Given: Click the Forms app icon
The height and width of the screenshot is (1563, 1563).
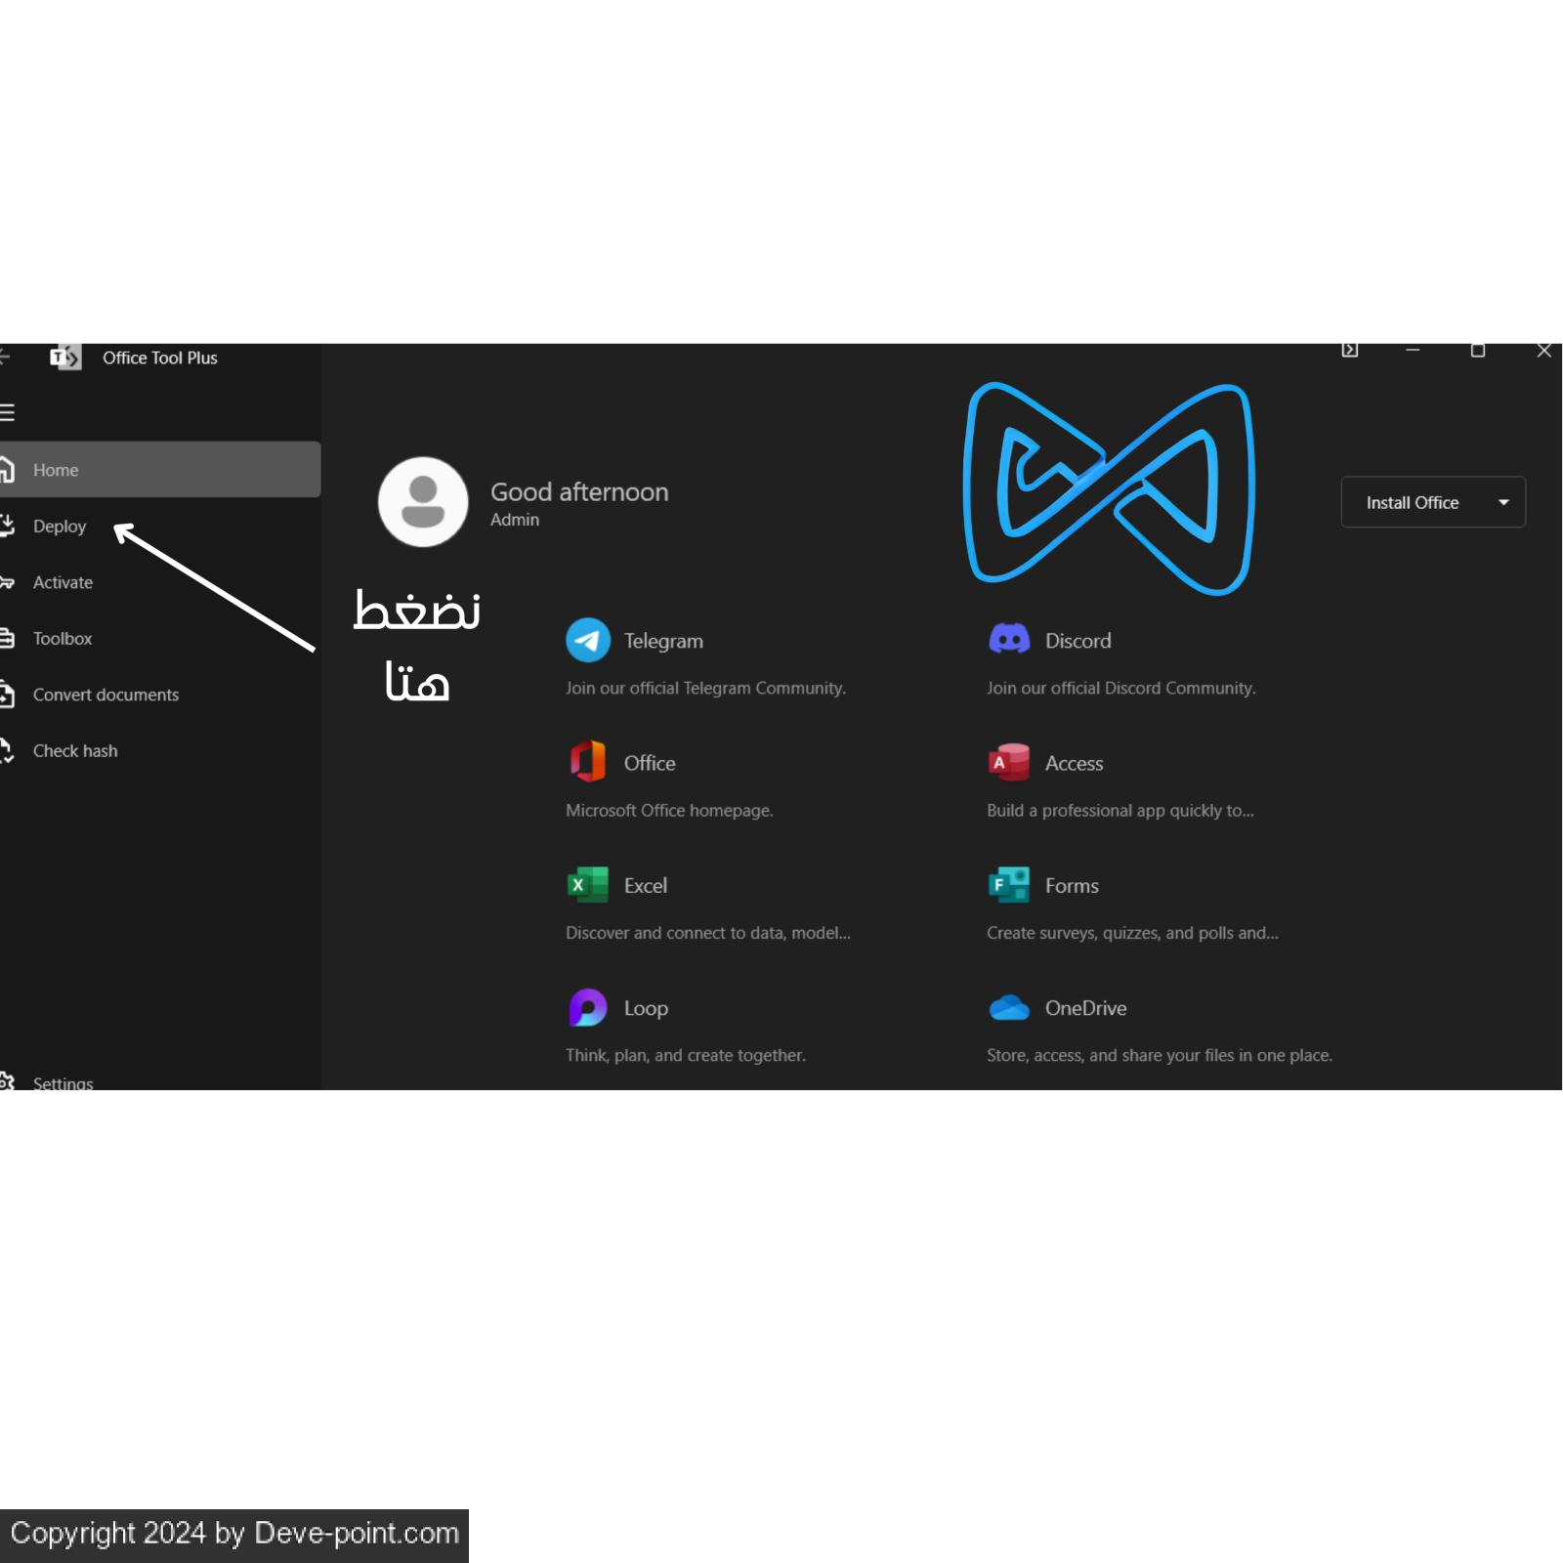Looking at the screenshot, I should (x=1009, y=885).
